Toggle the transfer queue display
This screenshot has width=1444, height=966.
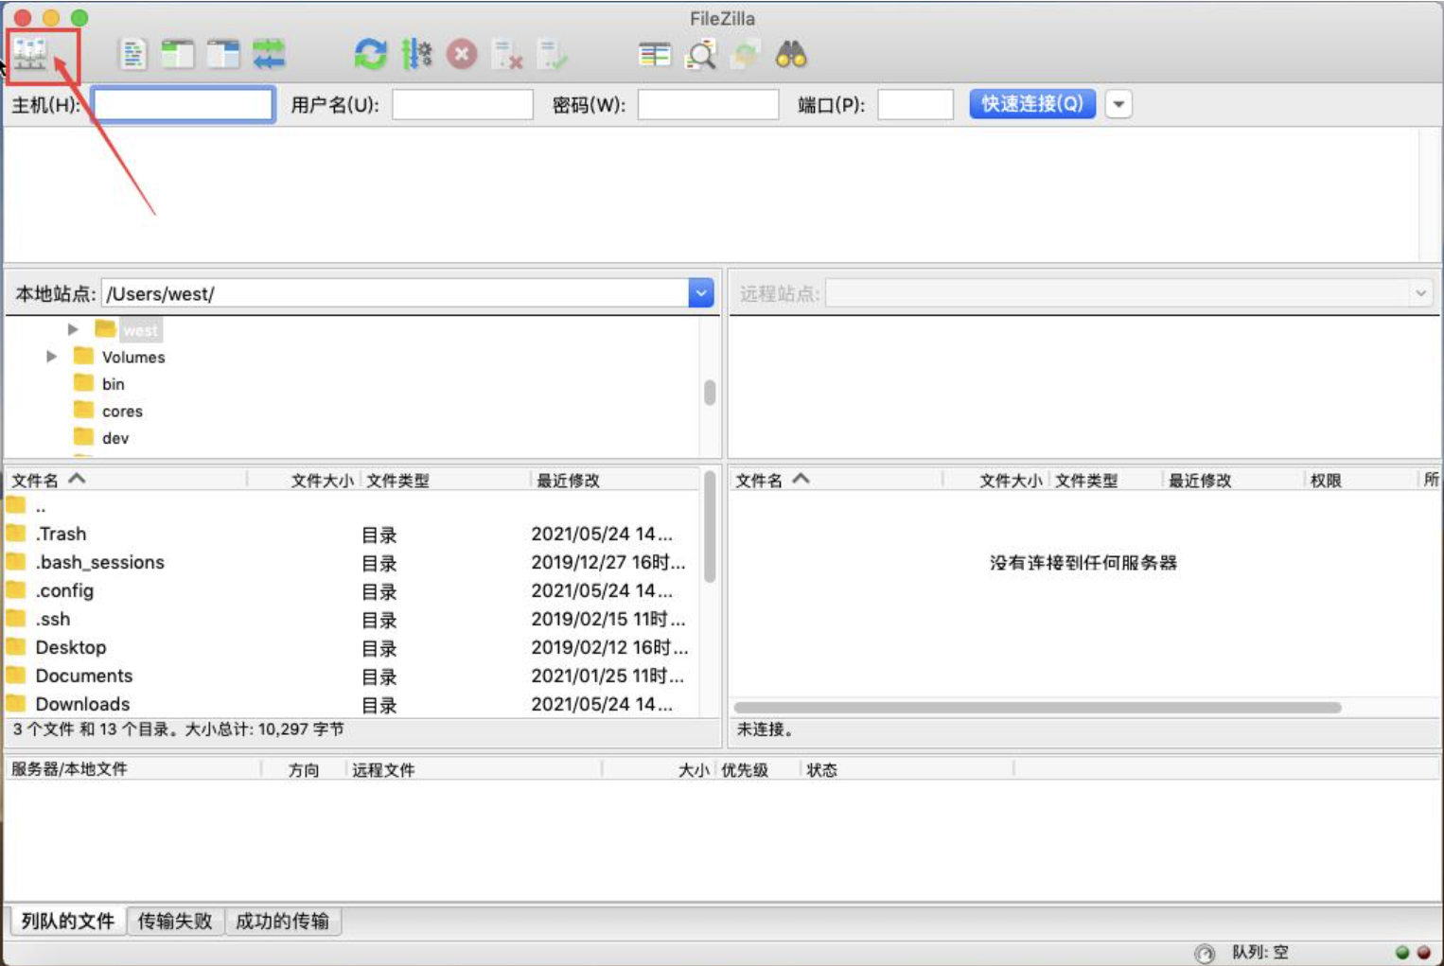pyautogui.click(x=269, y=55)
